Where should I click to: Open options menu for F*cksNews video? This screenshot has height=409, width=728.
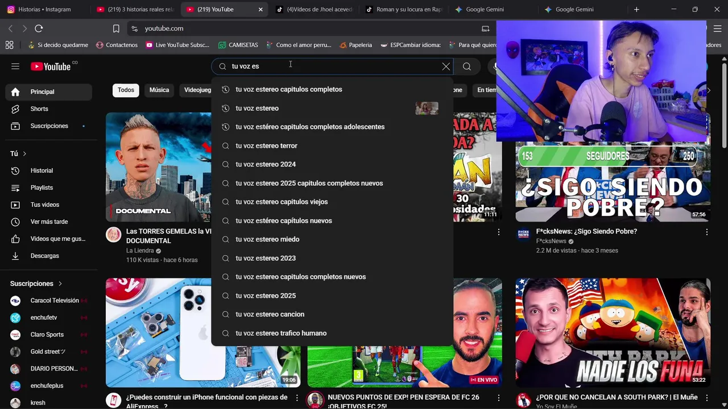coord(706,232)
